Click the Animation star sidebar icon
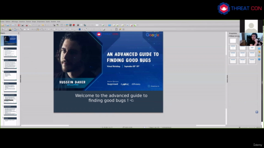The image size is (264, 148). [x=259, y=52]
